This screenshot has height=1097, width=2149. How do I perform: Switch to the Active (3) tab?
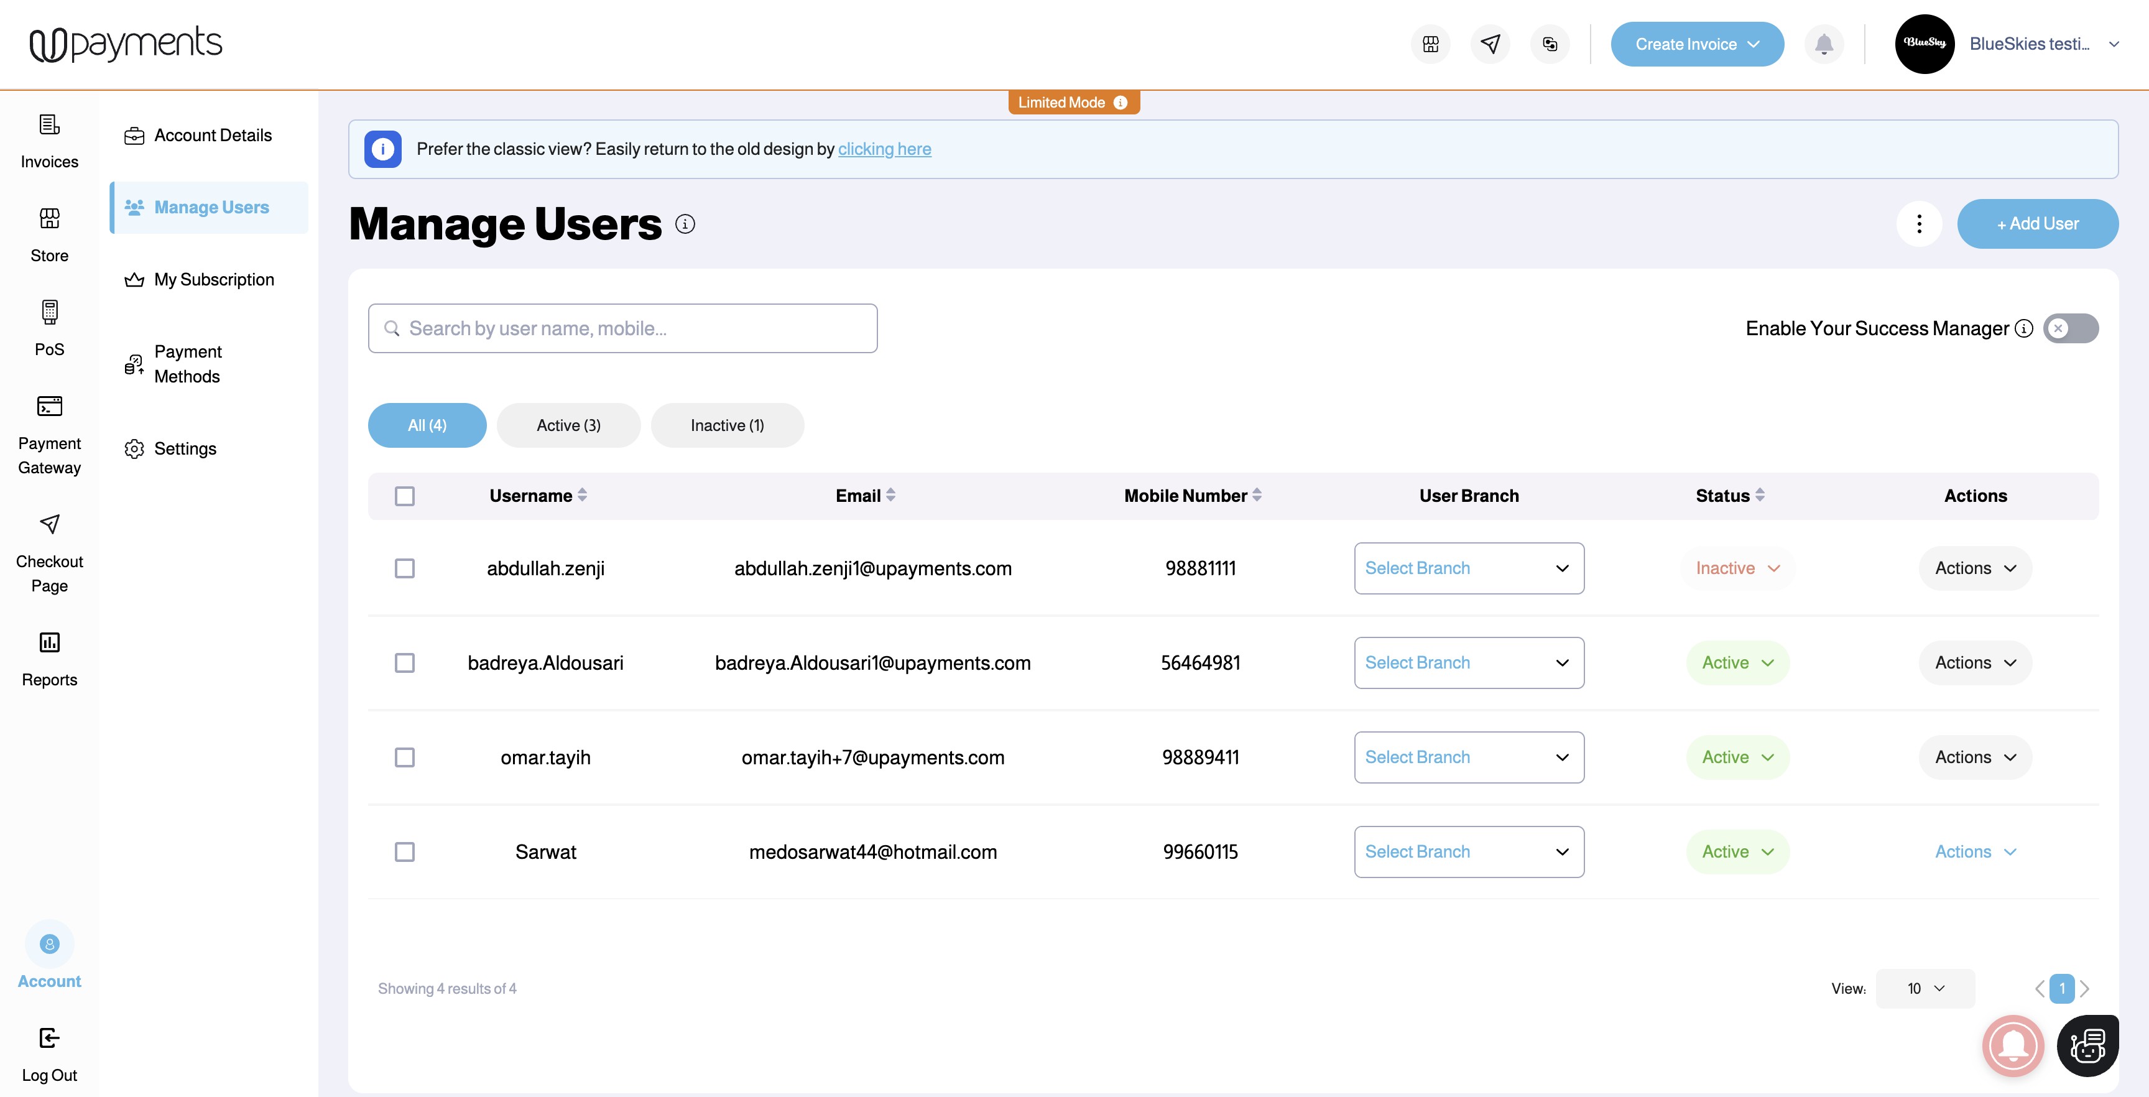point(568,425)
